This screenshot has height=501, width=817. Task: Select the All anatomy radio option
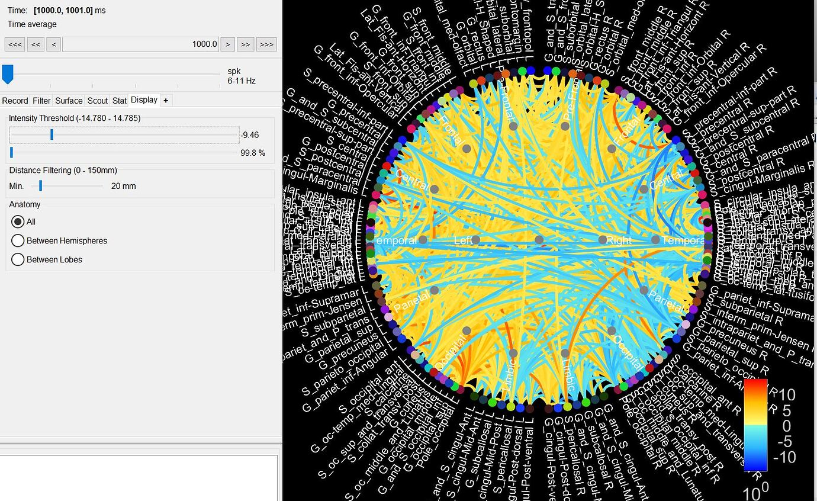[x=18, y=221]
